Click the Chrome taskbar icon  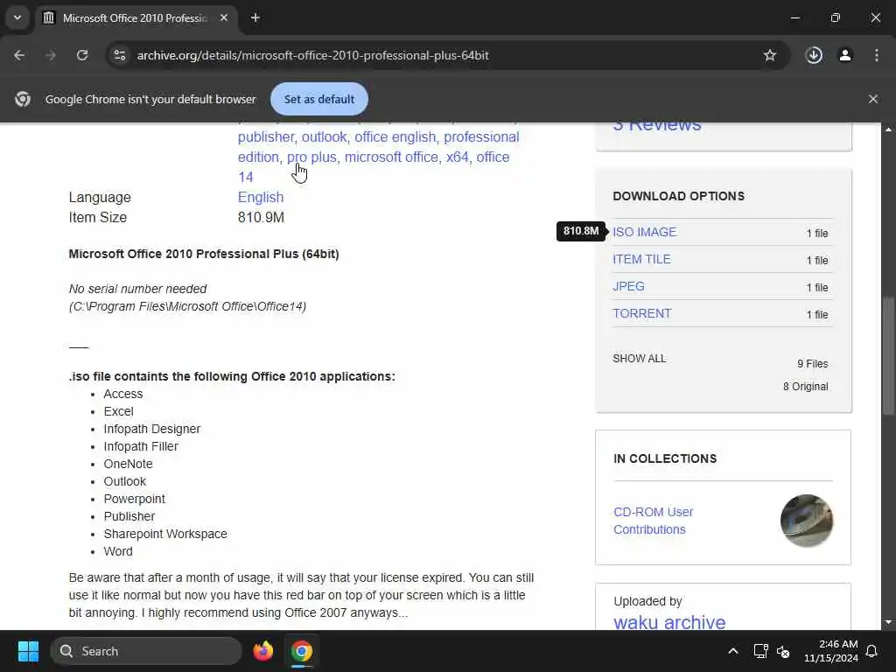(x=301, y=651)
